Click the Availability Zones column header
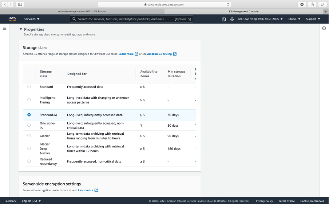Viewport: 329px width, 204px height. [149, 74]
